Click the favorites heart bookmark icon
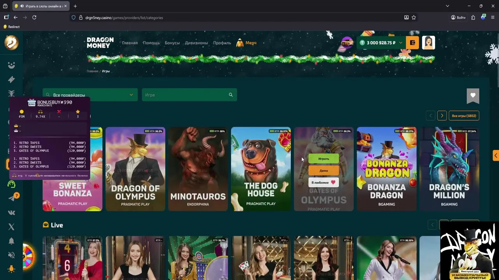 473,96
